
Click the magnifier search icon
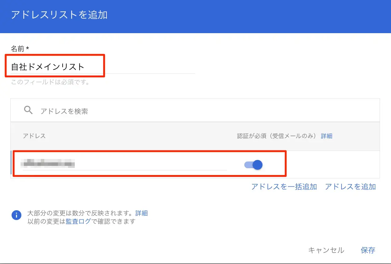point(28,110)
